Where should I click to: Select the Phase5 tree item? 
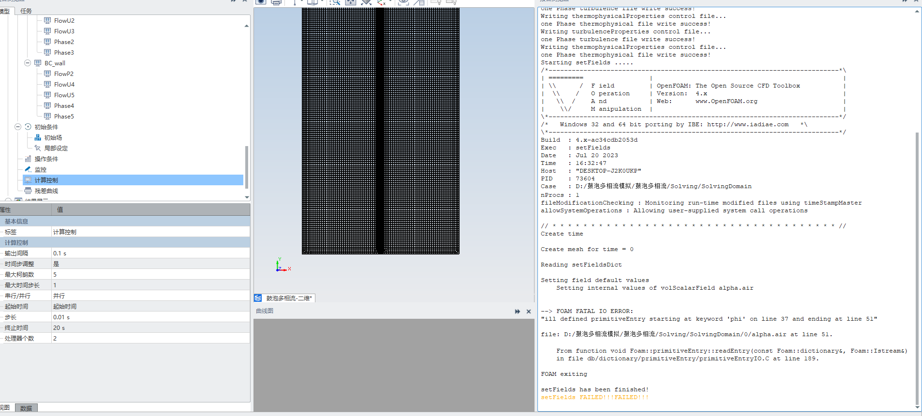tap(64, 116)
